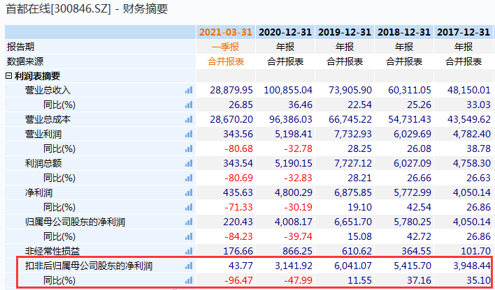Click the 营业利润 row label
The image size is (495, 290).
coord(43,134)
